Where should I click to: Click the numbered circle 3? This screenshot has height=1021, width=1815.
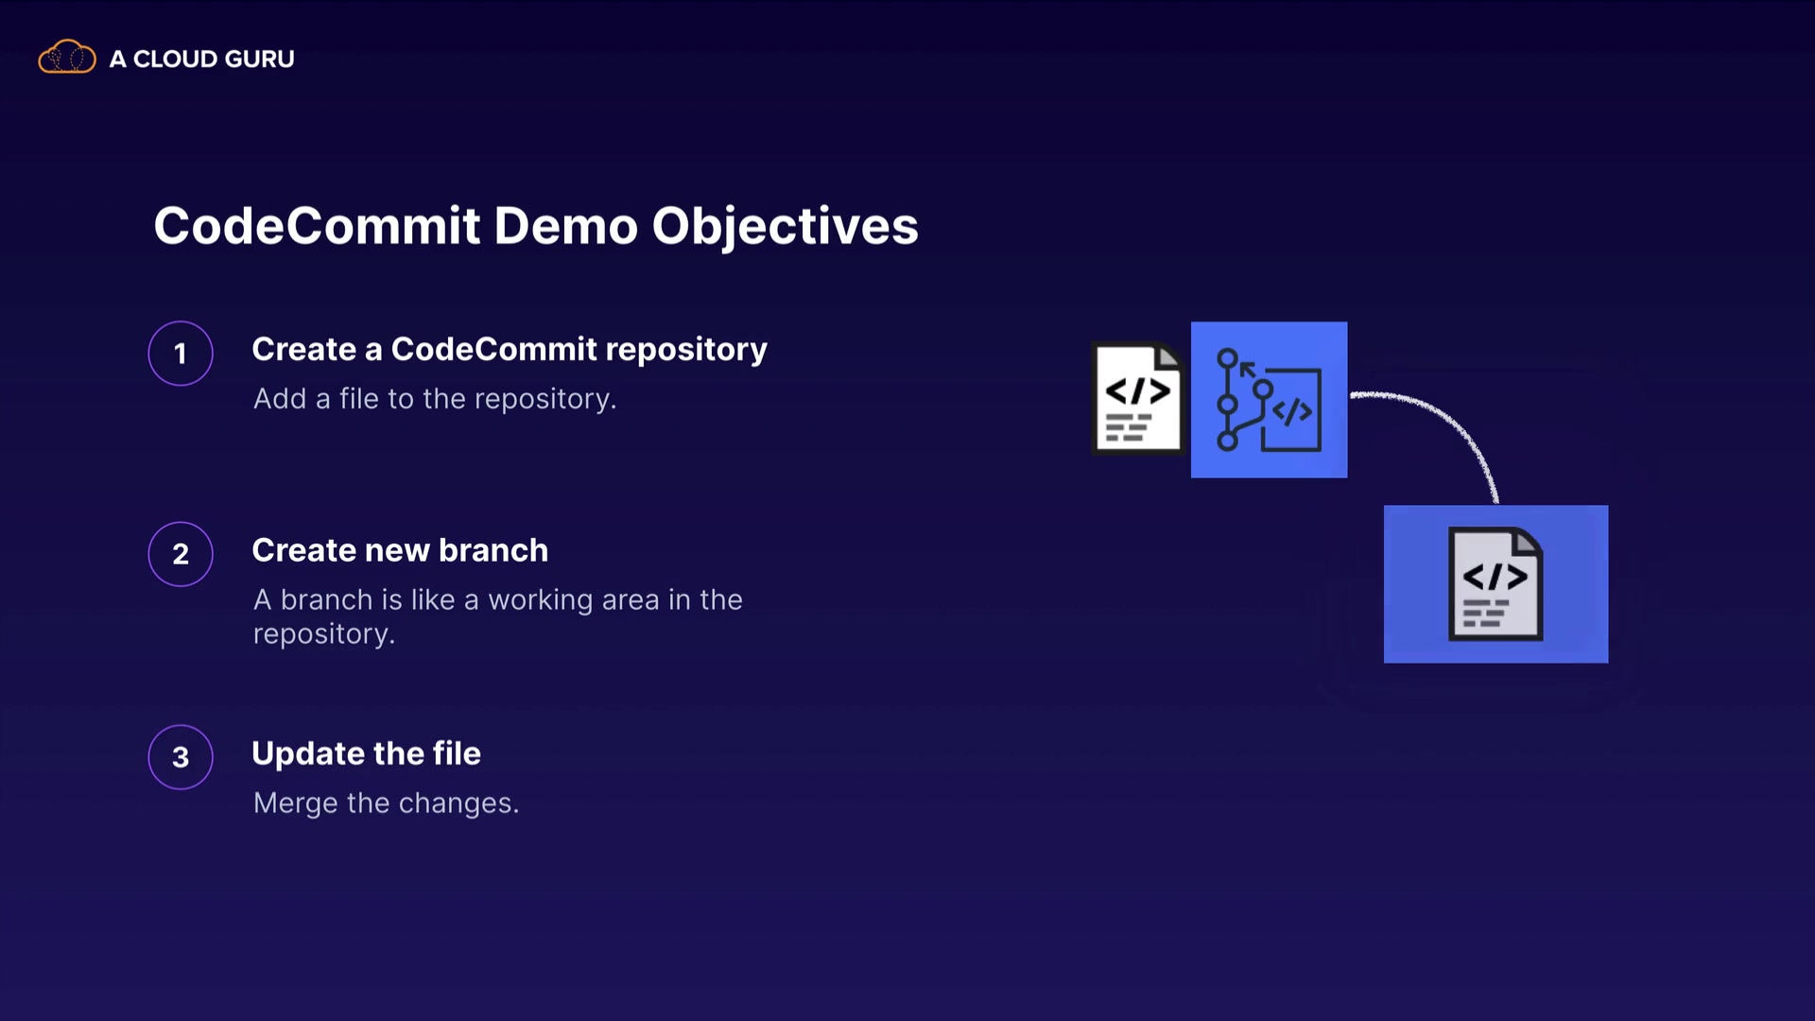[181, 757]
